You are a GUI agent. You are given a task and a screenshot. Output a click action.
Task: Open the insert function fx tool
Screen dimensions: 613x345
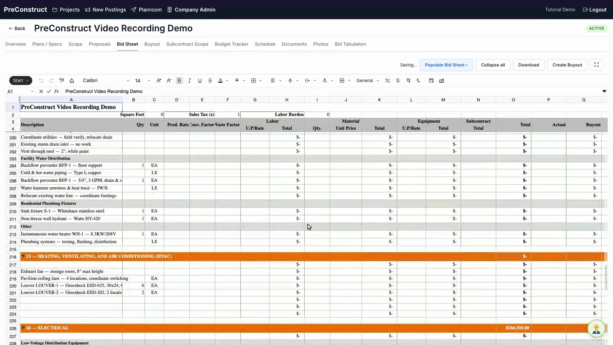point(56,91)
